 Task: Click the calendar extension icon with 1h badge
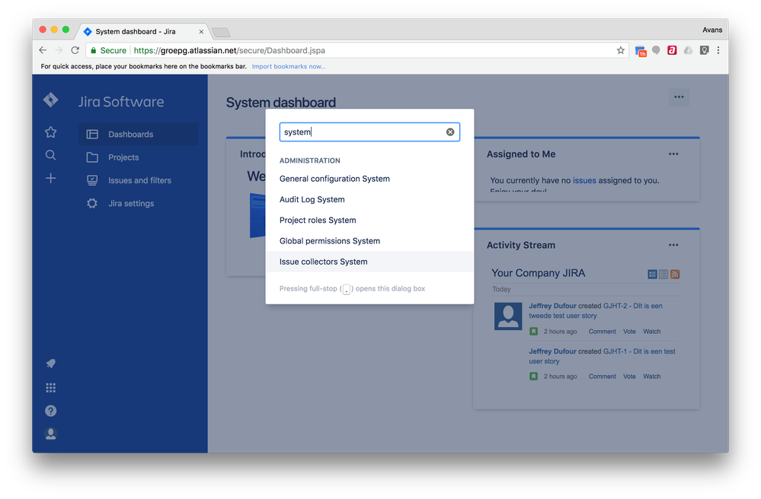[x=641, y=51]
